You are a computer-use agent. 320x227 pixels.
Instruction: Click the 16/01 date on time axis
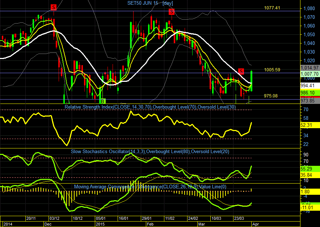(x=123, y=218)
